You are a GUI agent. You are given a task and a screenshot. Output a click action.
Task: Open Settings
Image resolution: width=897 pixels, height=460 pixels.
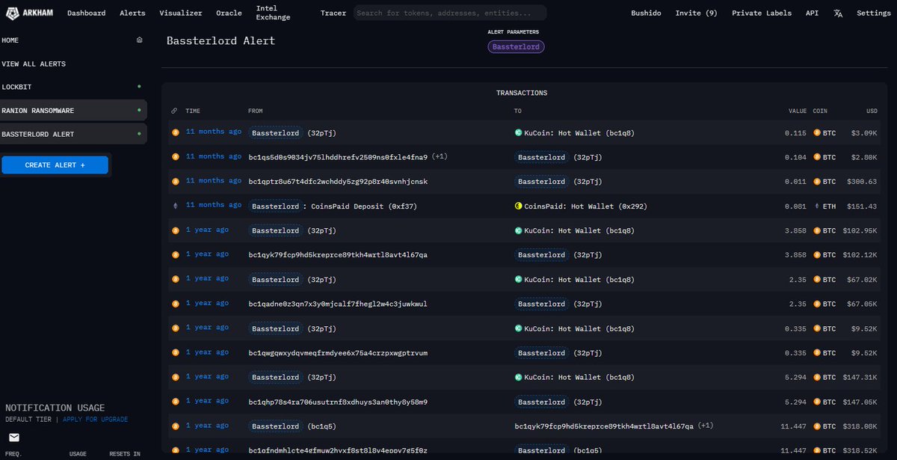(x=873, y=13)
